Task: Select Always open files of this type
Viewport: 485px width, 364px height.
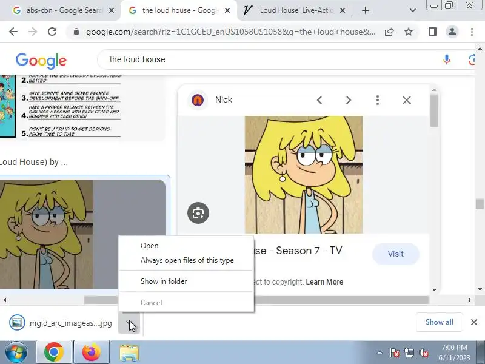Action: click(x=186, y=260)
